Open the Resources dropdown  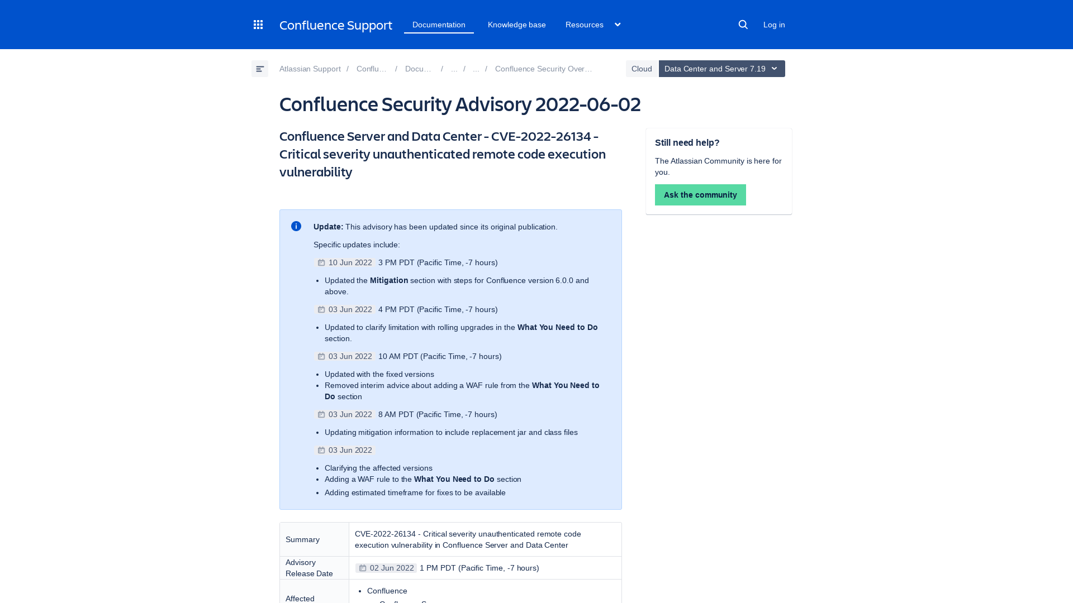point(592,25)
